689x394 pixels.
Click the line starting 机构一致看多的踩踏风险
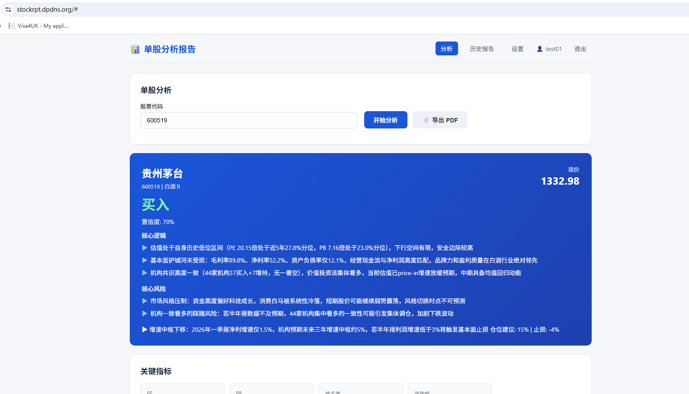(298, 314)
